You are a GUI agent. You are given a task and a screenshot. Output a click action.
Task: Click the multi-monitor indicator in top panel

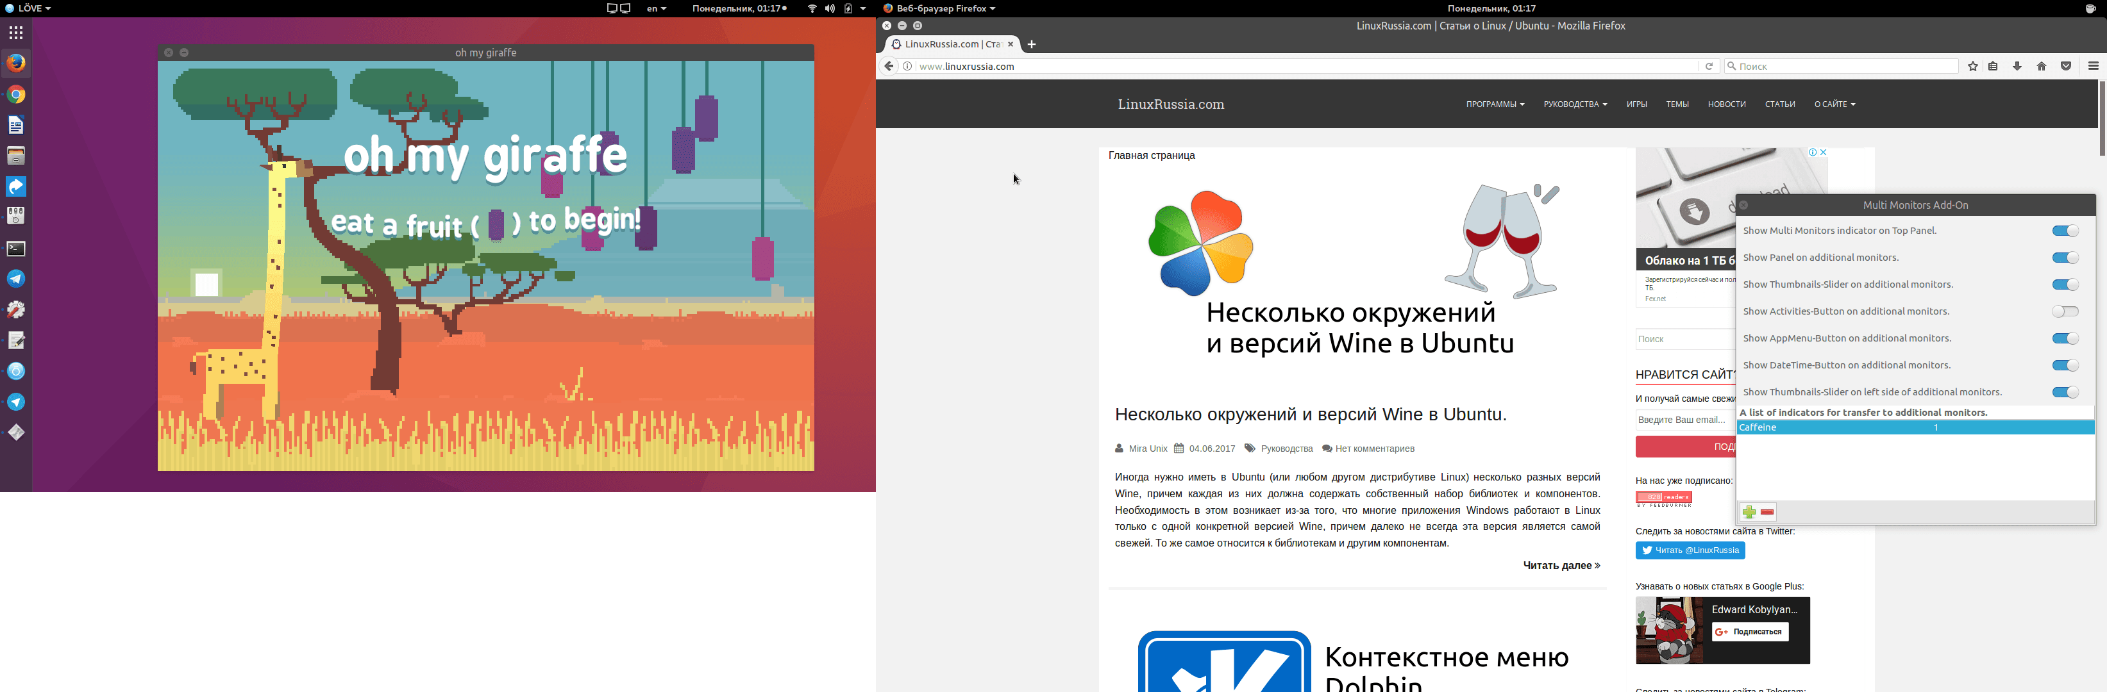(618, 8)
